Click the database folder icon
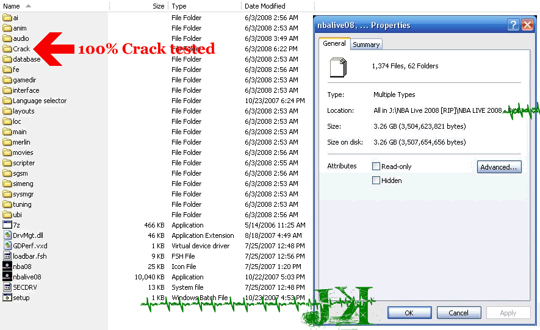 tap(7, 59)
